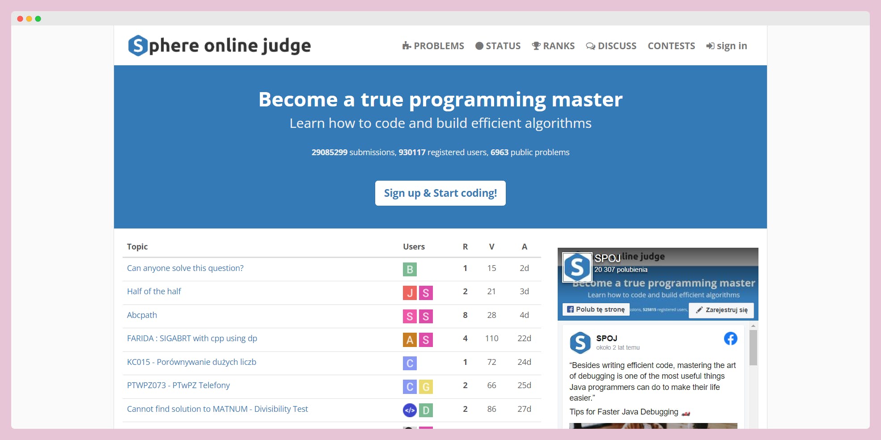Click the red J avatar in Half of the half row

[x=410, y=293]
